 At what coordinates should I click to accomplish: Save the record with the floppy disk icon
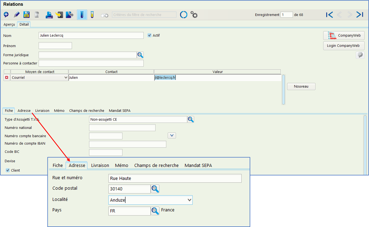(26, 15)
